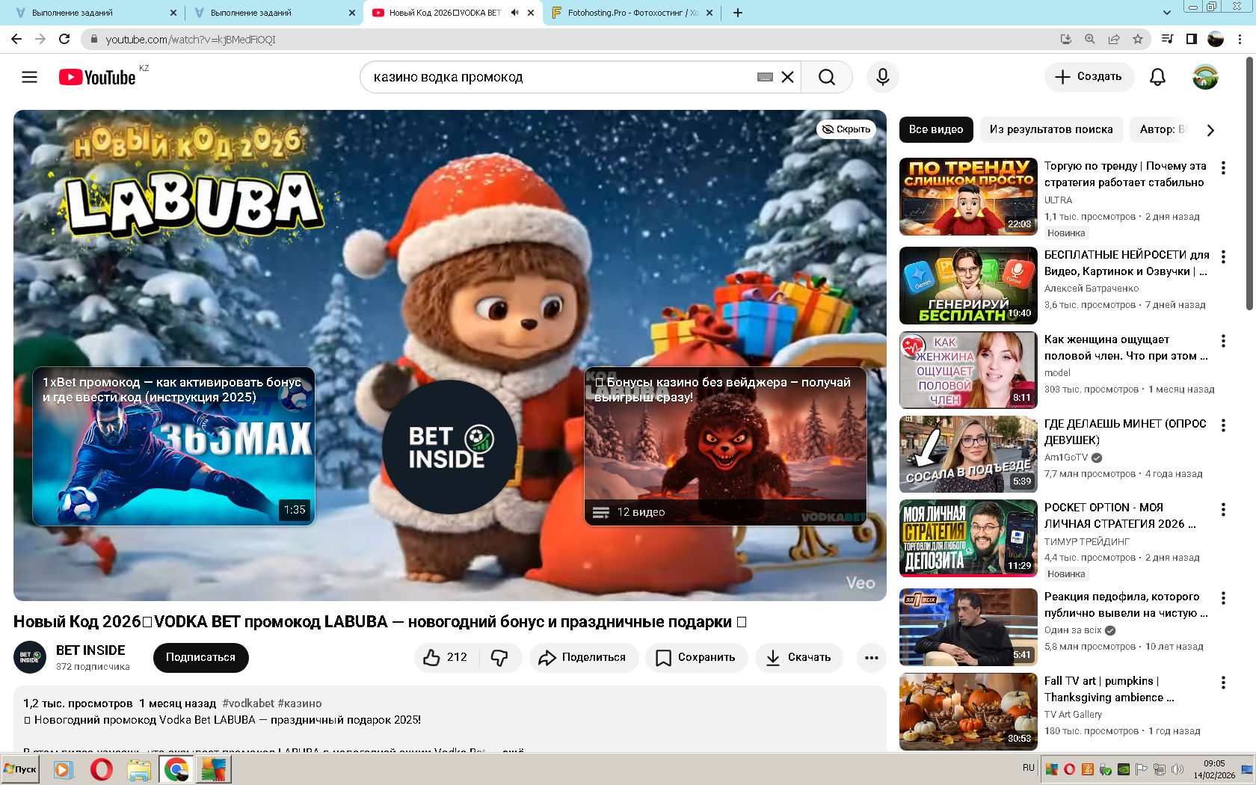Submit search with the magnifier button

pyautogui.click(x=827, y=77)
